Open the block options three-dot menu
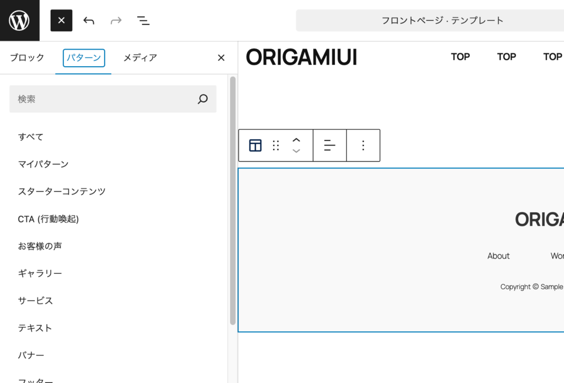The image size is (564, 383). coord(363,145)
